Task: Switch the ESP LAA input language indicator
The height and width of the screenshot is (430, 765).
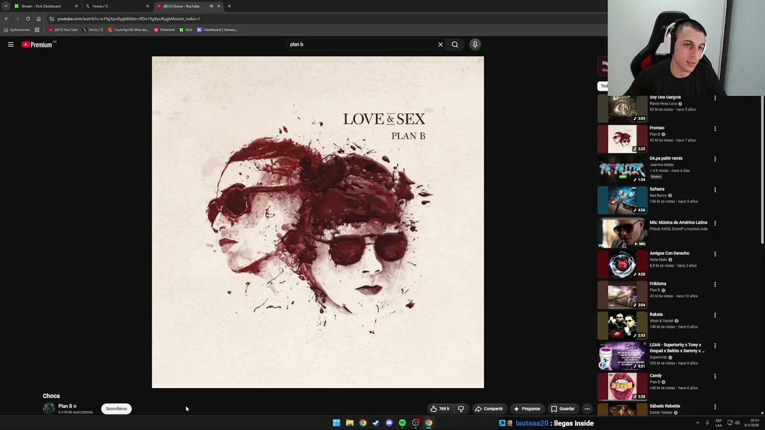Action: (x=718, y=423)
